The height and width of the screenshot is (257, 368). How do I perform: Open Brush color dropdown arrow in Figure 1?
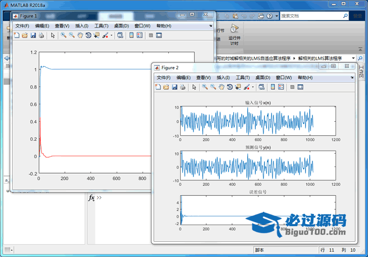click(x=111, y=35)
